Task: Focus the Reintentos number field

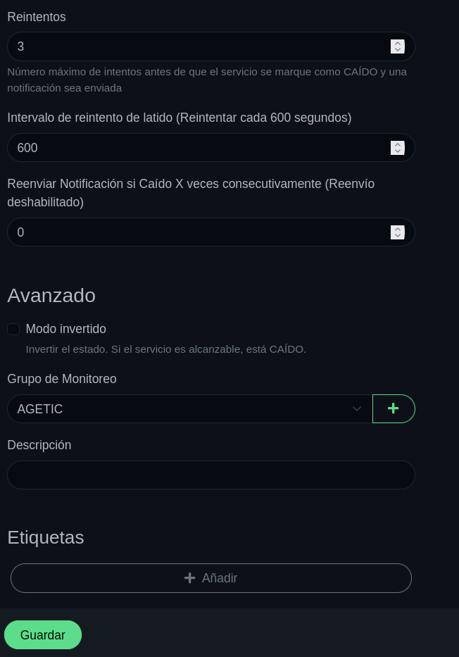Action: pos(197,46)
